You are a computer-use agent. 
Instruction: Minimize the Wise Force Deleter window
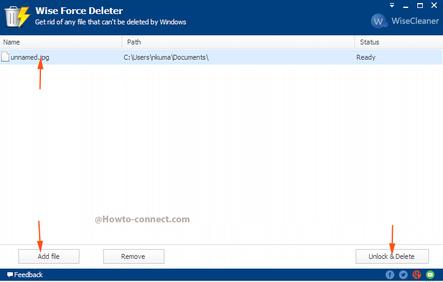point(406,6)
